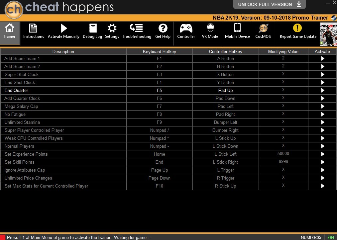Click the Steam icon in title bar

click(334, 18)
